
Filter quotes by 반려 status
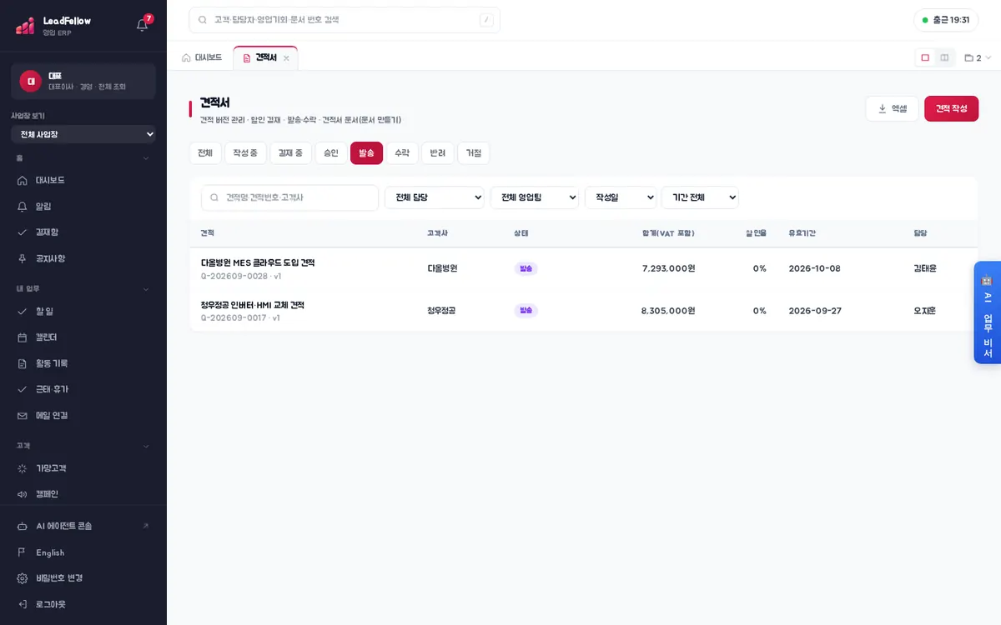tap(438, 153)
